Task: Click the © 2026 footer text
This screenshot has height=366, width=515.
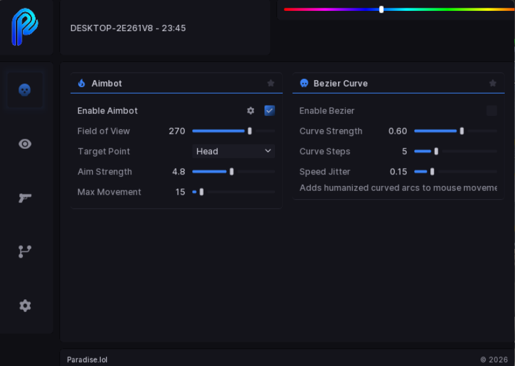Action: click(494, 360)
